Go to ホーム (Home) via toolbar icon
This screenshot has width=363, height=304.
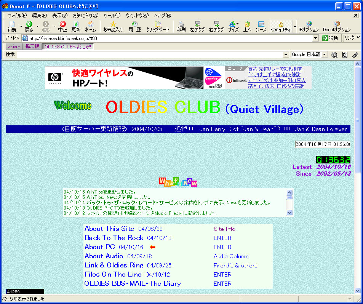click(90, 26)
